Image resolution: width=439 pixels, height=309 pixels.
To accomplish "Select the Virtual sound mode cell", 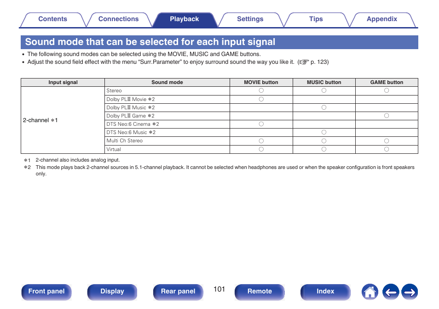I will [167, 150].
